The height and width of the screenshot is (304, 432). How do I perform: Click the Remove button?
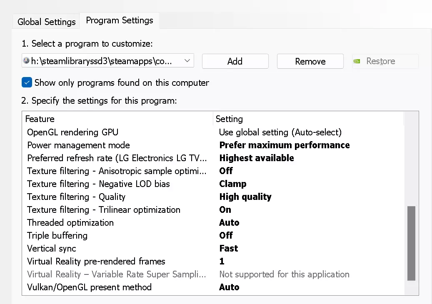coord(310,61)
